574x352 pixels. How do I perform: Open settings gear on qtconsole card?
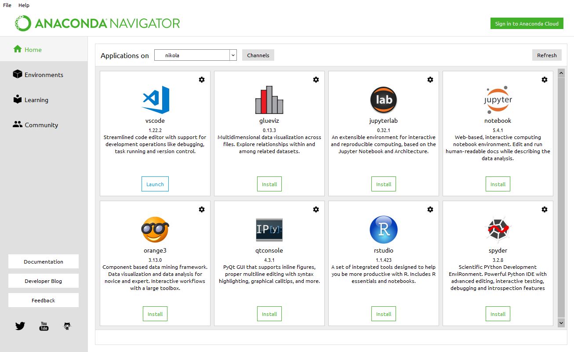point(316,209)
